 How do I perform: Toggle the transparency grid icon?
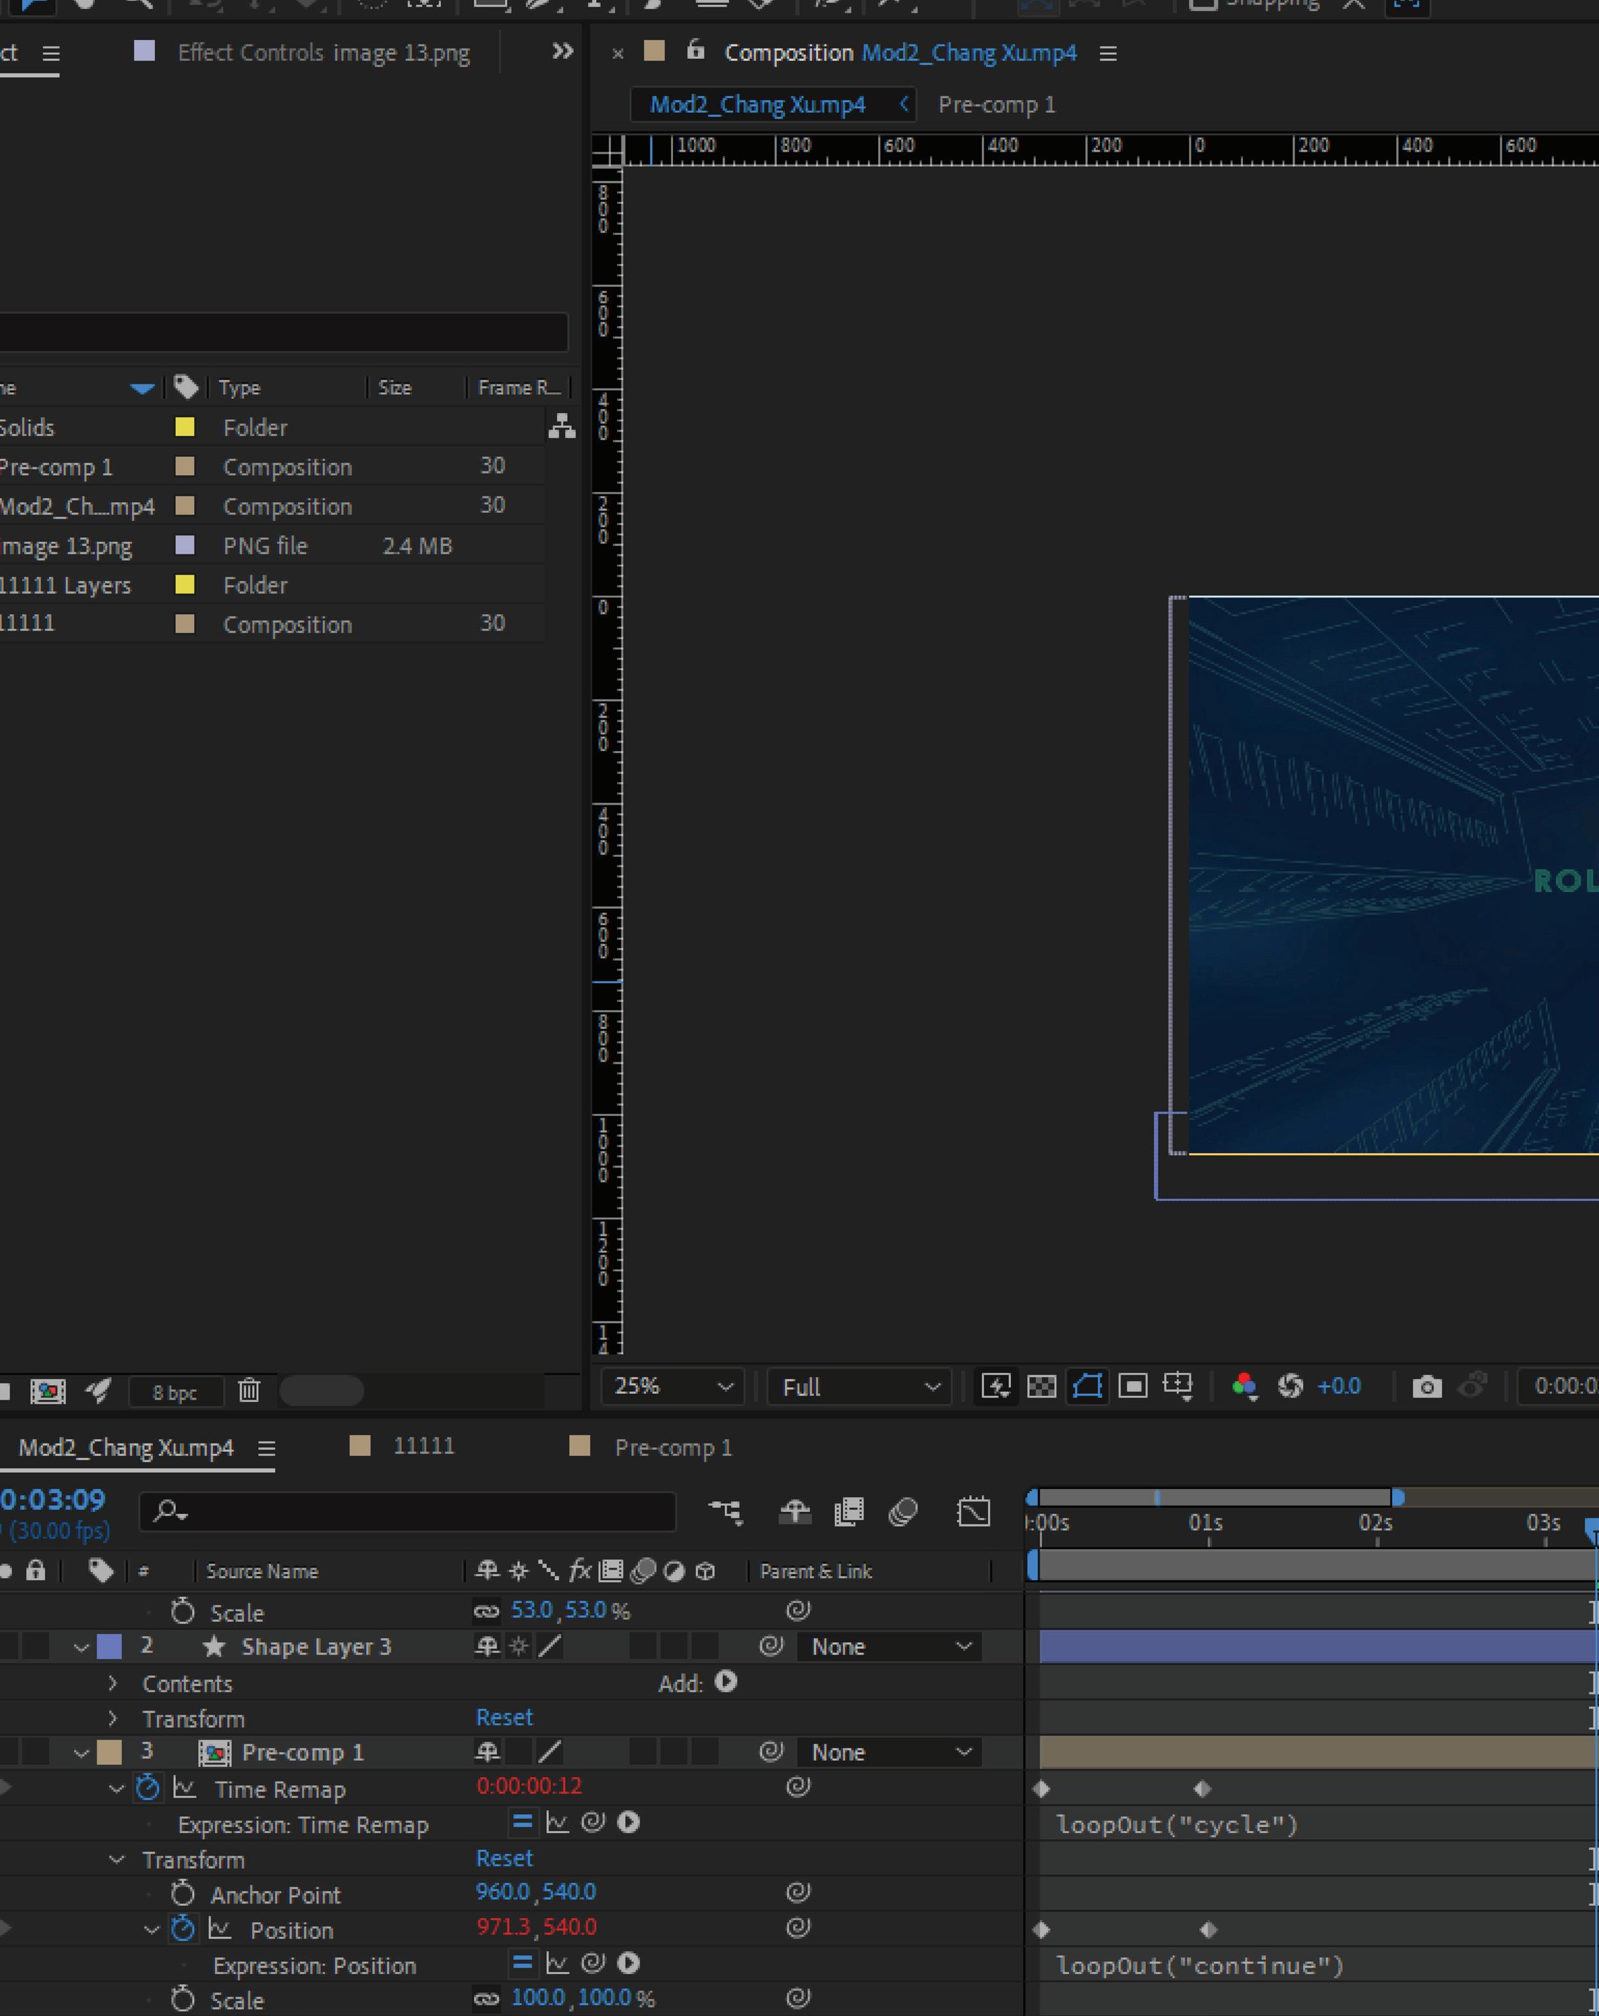[1041, 1386]
